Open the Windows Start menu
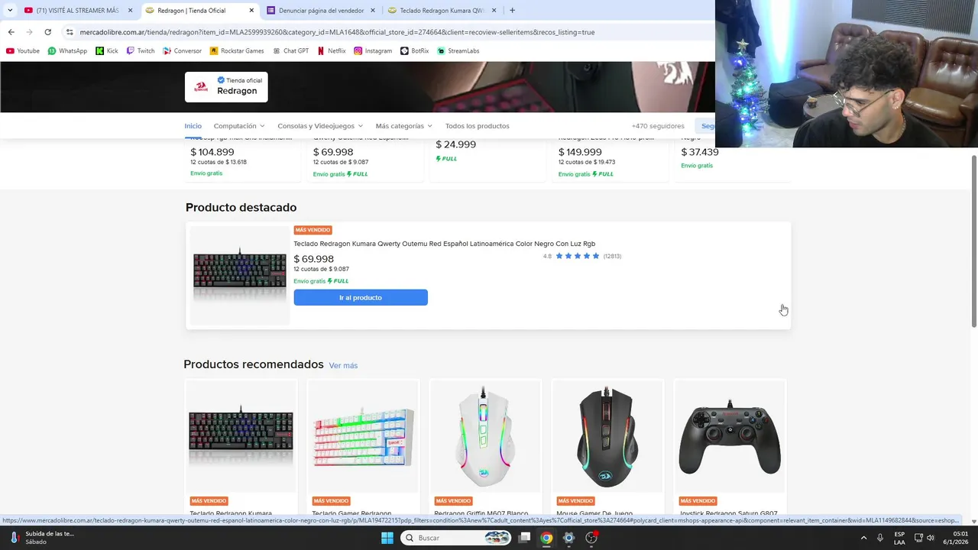 click(387, 538)
